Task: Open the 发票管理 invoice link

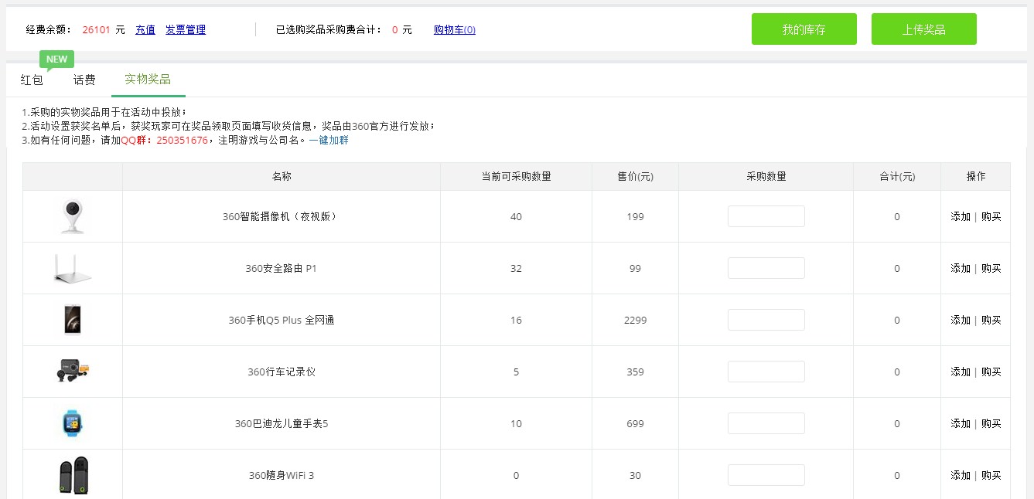Action: click(186, 29)
